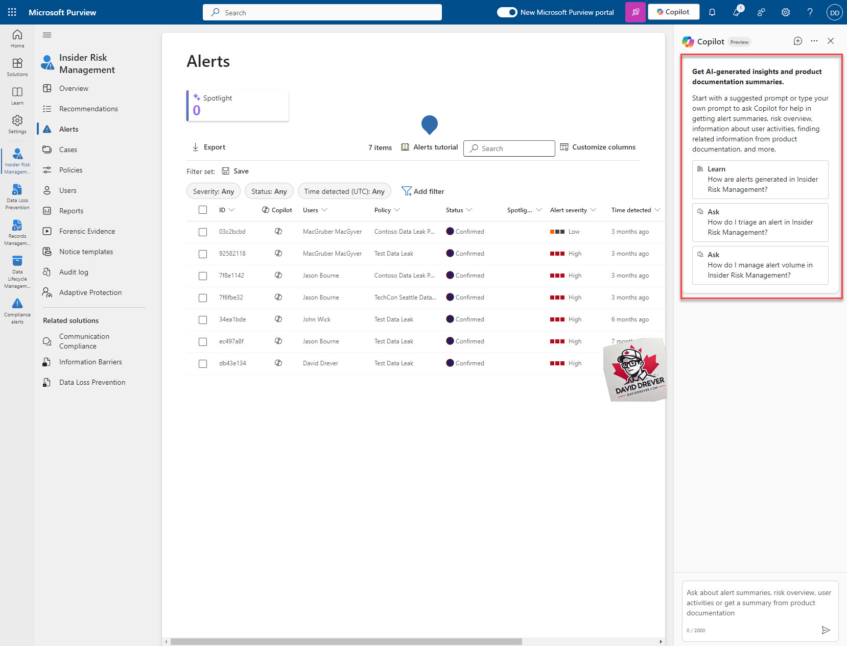Click the Copilot prompt text area
847x646 pixels.
click(760, 603)
